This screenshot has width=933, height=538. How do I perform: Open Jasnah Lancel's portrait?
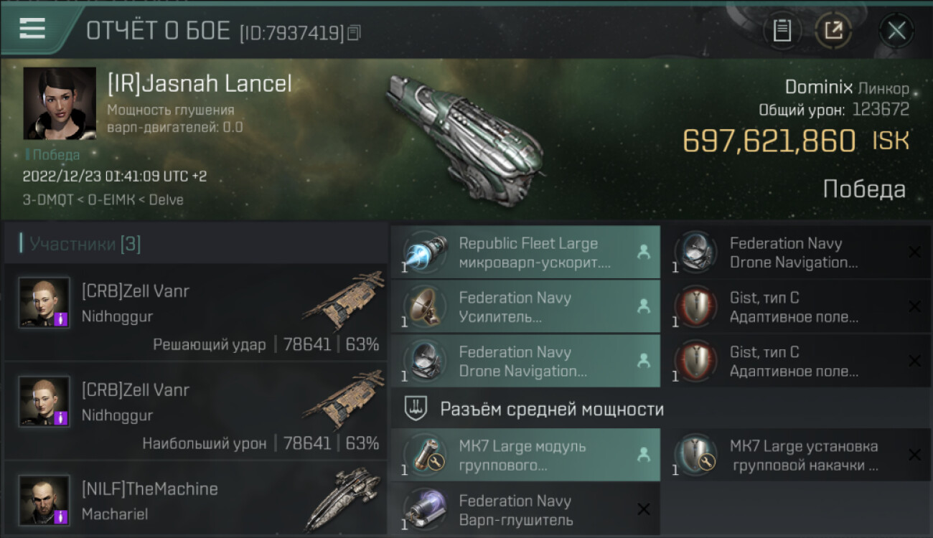[x=60, y=103]
